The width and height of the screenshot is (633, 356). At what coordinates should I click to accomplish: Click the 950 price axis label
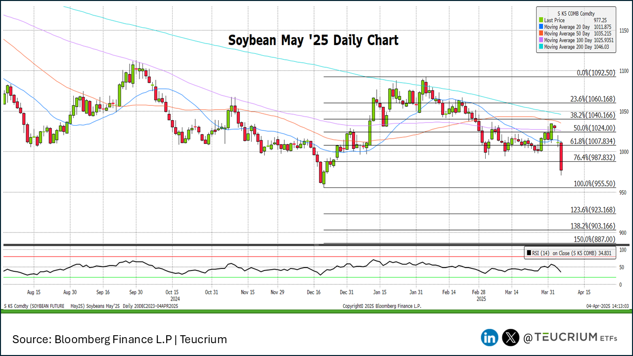point(623,192)
